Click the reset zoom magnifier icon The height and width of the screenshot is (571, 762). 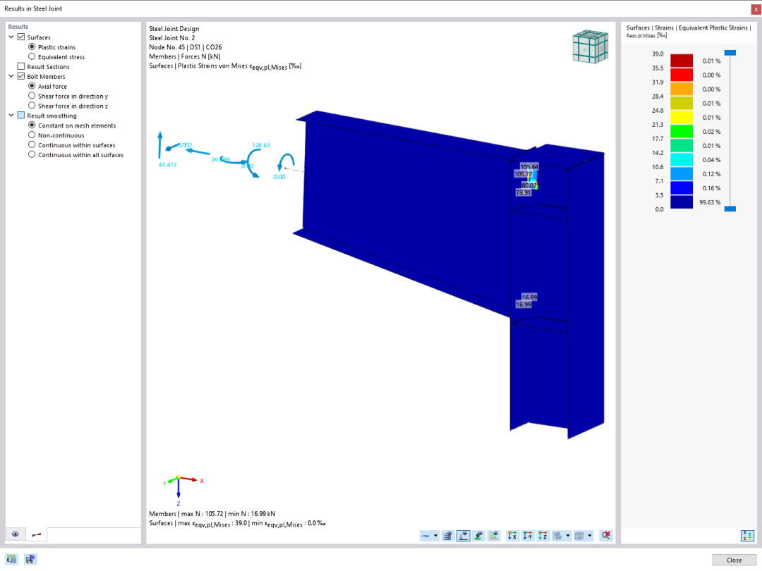[x=605, y=536]
